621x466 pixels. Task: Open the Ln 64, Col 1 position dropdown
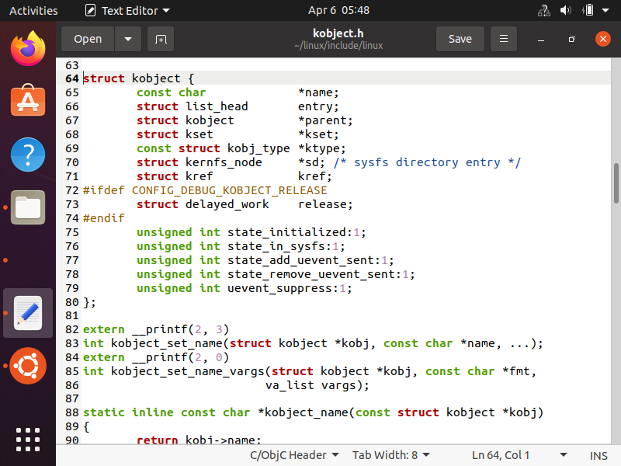point(506,455)
